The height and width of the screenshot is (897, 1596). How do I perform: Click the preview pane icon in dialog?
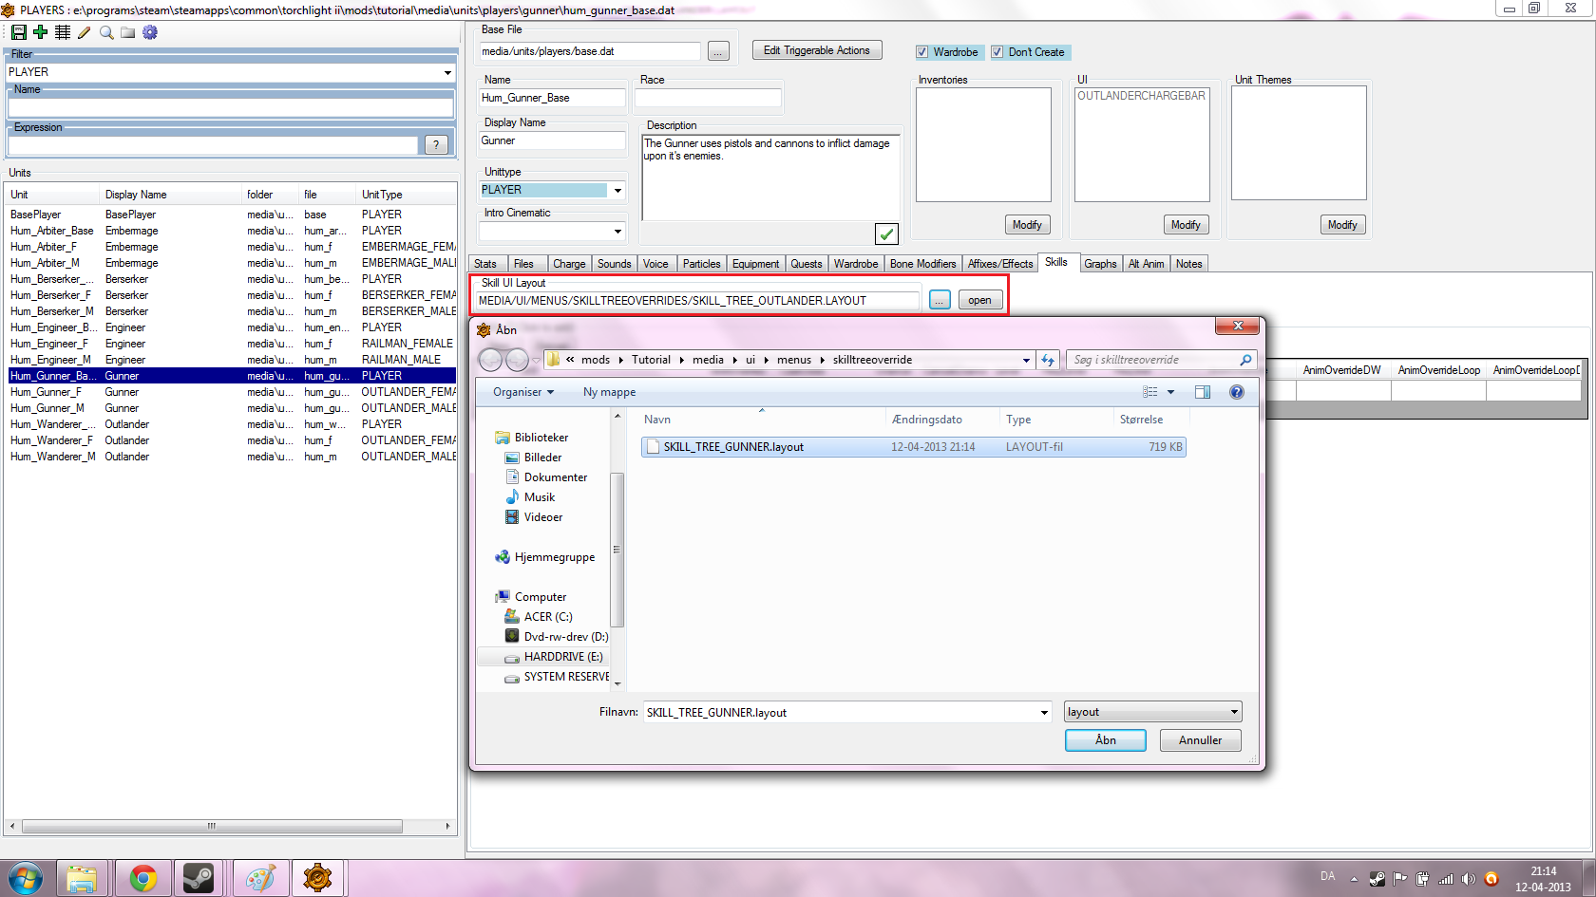(x=1203, y=392)
